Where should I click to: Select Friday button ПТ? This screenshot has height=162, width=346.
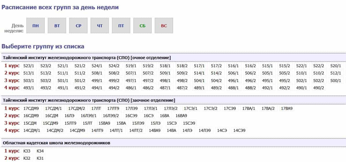(x=121, y=26)
